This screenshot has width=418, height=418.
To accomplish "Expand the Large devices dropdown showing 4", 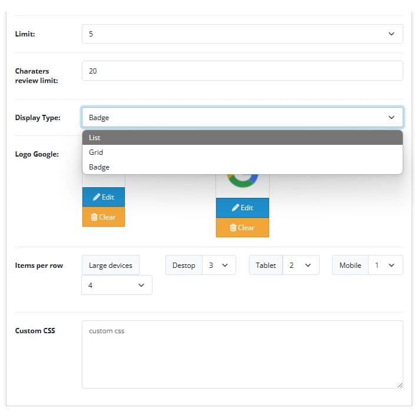I will tap(117, 286).
